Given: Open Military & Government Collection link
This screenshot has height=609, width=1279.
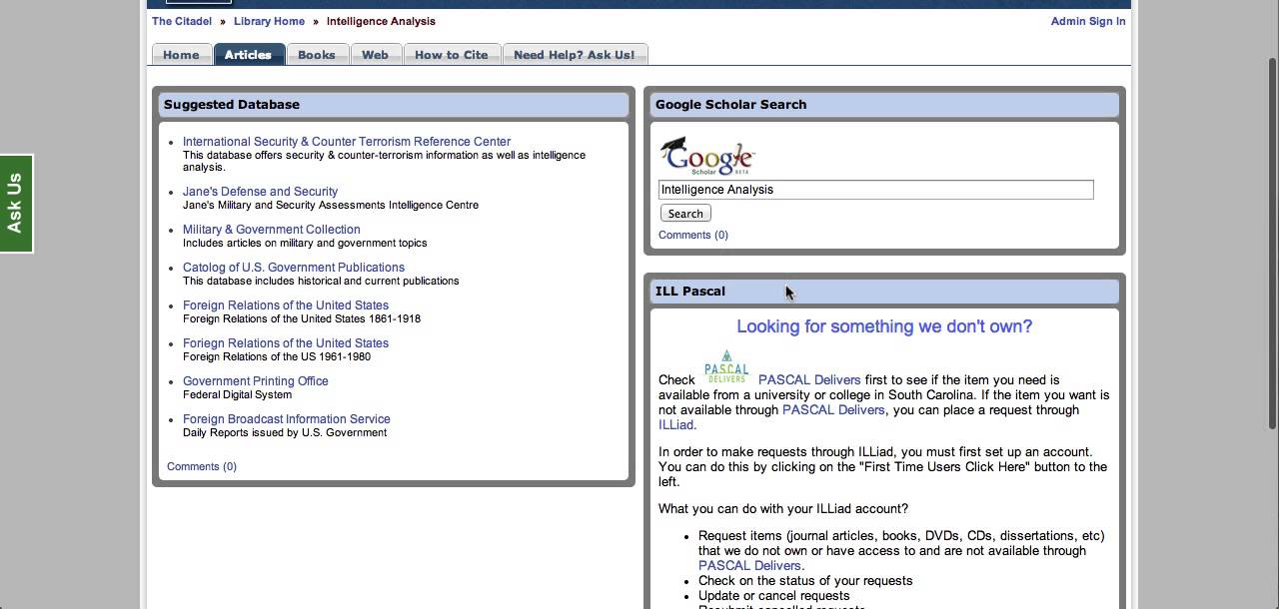Looking at the screenshot, I should [x=272, y=230].
